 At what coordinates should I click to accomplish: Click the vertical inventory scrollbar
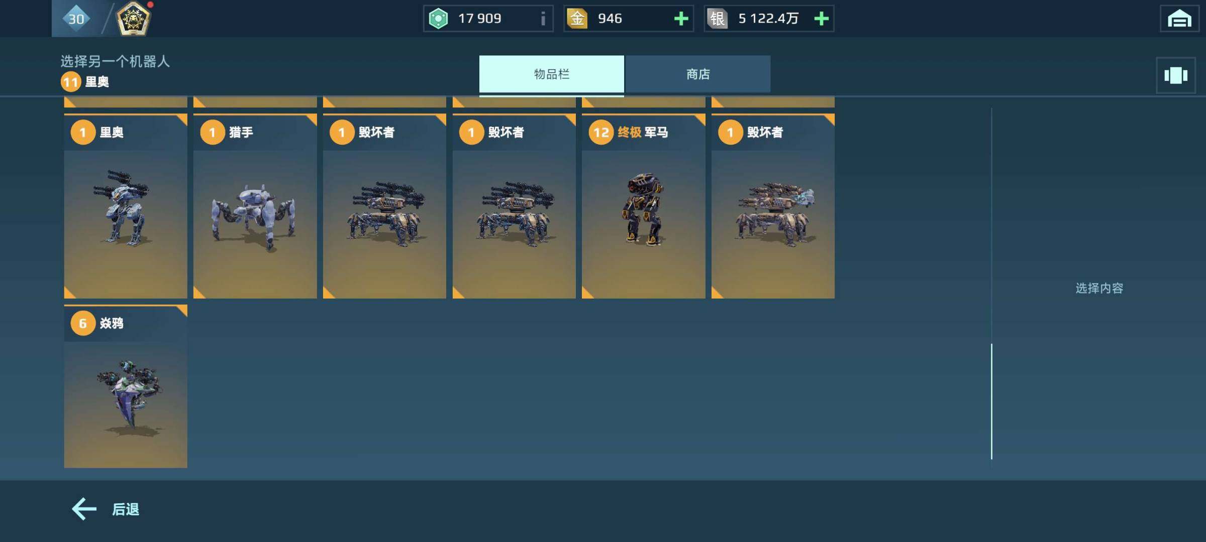coord(991,401)
